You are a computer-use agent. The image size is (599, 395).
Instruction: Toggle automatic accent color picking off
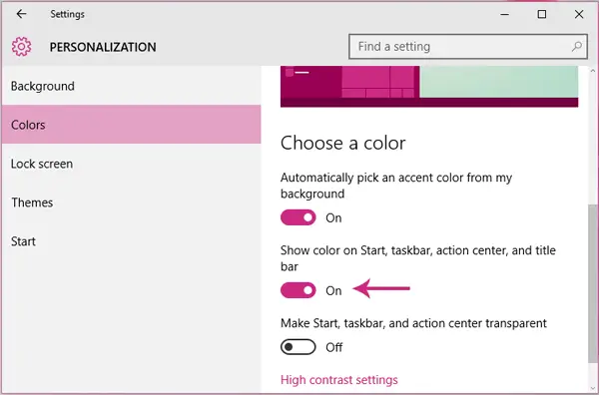coord(298,217)
